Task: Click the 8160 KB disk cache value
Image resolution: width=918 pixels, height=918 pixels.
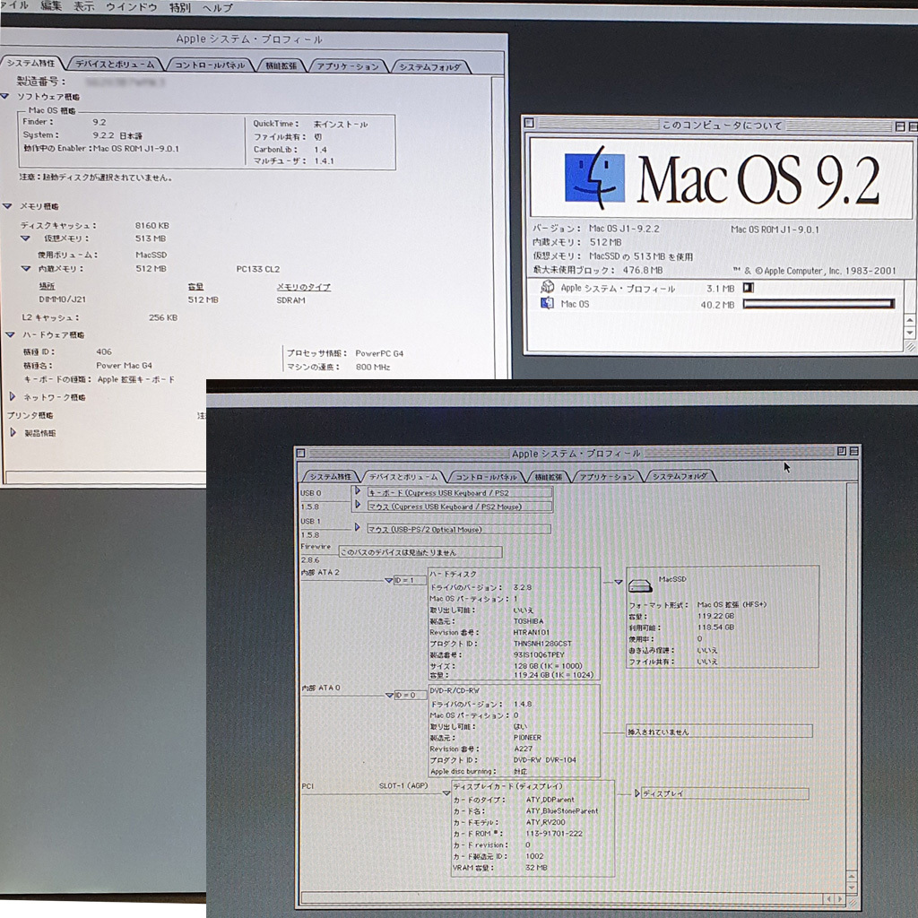Action: pos(152,225)
